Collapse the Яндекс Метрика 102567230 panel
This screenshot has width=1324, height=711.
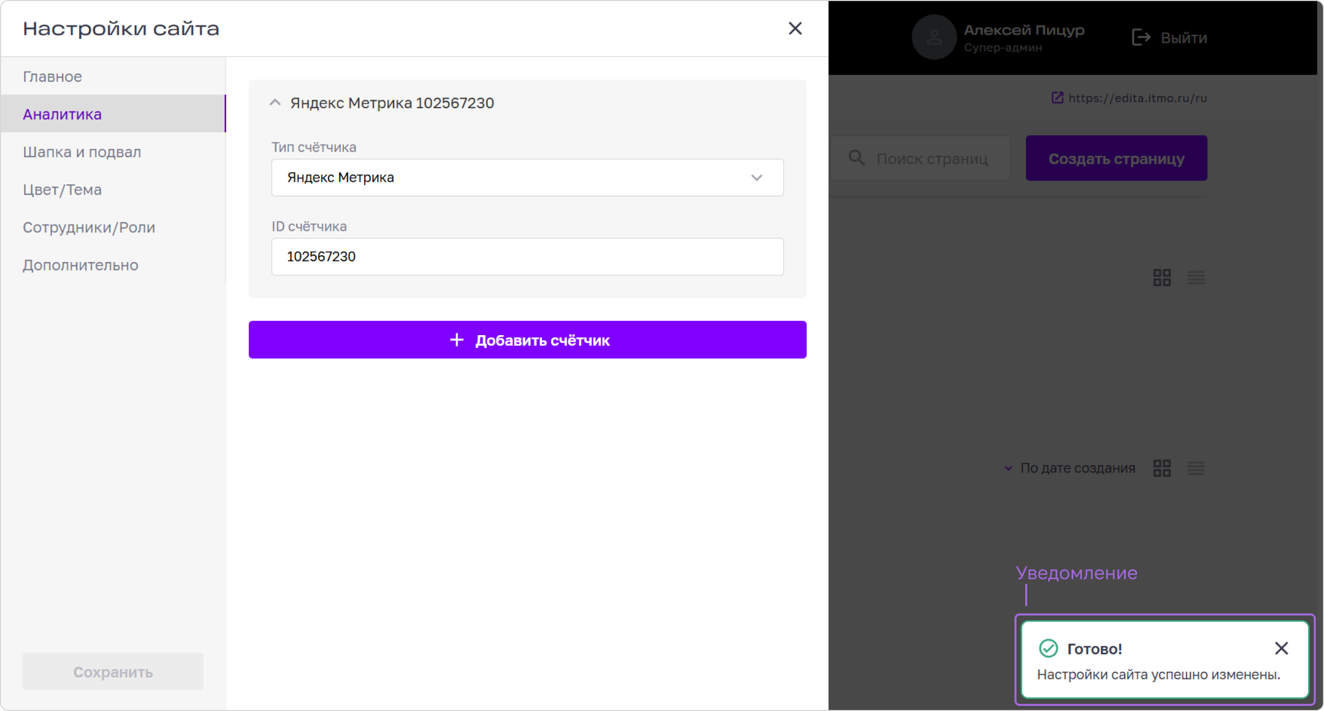[275, 102]
